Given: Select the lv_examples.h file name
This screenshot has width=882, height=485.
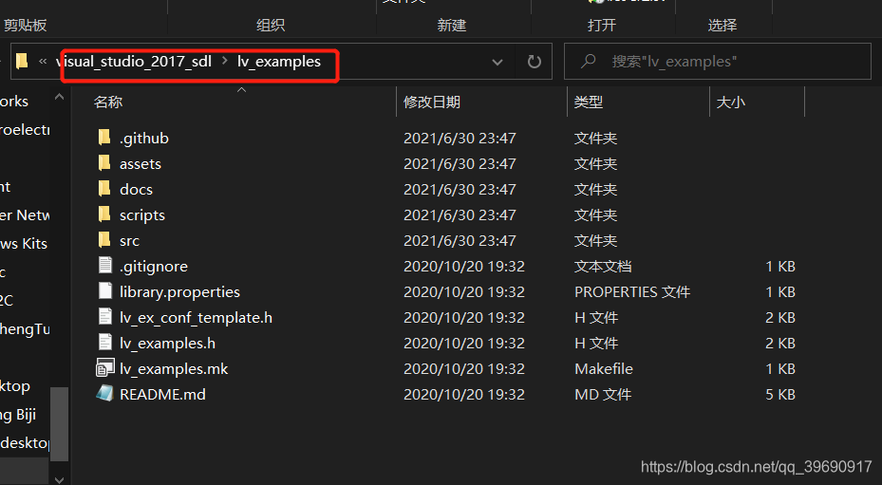Looking at the screenshot, I should [x=167, y=344].
